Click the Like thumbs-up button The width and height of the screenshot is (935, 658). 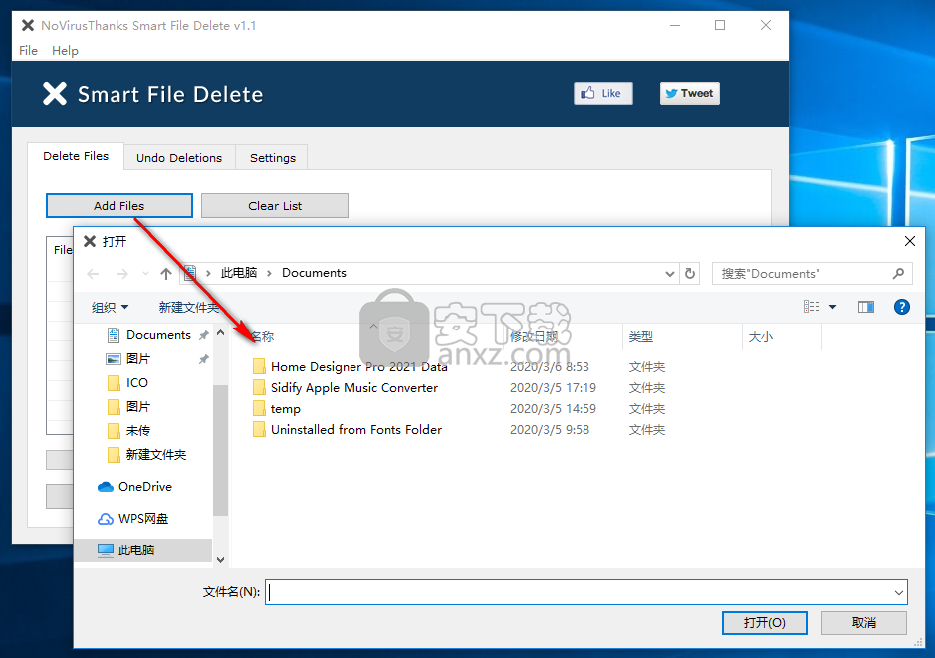coord(602,93)
